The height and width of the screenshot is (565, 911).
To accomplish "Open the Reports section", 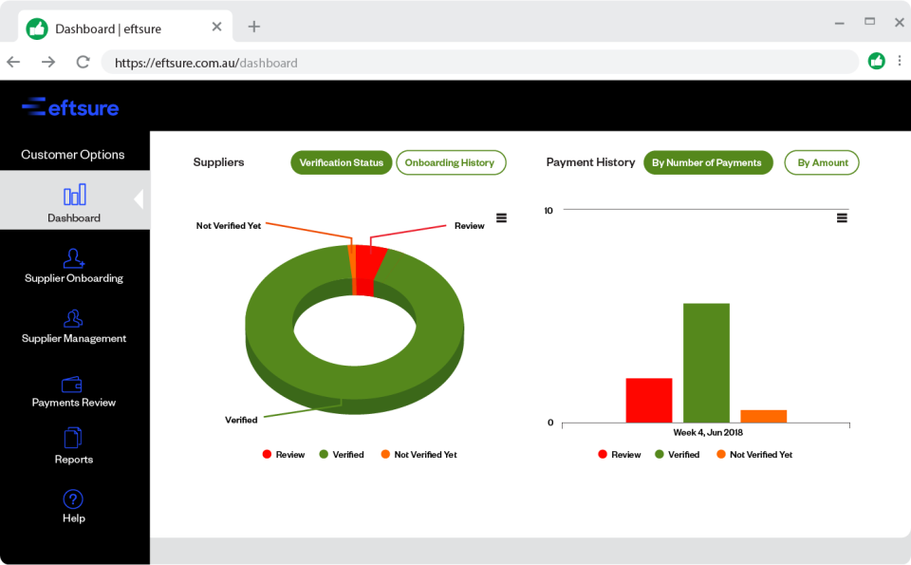I will pos(74,446).
